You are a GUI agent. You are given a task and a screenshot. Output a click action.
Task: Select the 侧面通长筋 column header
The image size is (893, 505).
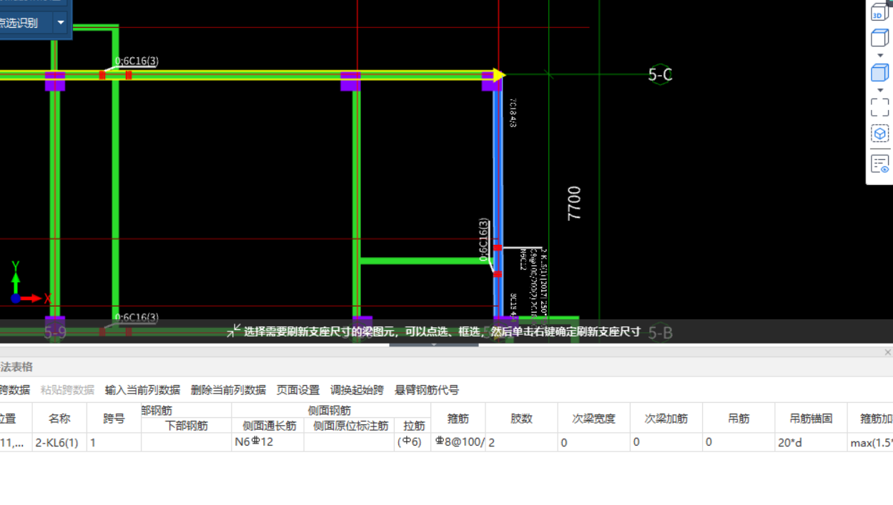[x=269, y=426]
